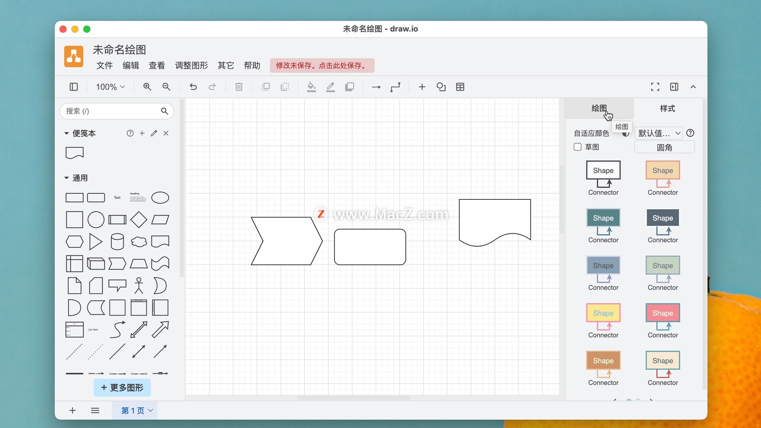Pick the cylinder shape in General library
Viewport: 761px width, 428px height.
(x=117, y=242)
